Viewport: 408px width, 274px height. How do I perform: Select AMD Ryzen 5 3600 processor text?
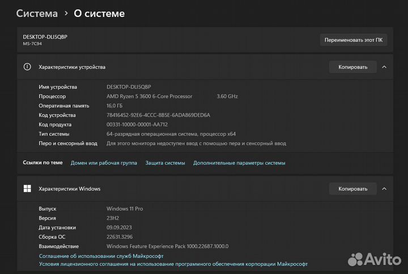point(150,96)
